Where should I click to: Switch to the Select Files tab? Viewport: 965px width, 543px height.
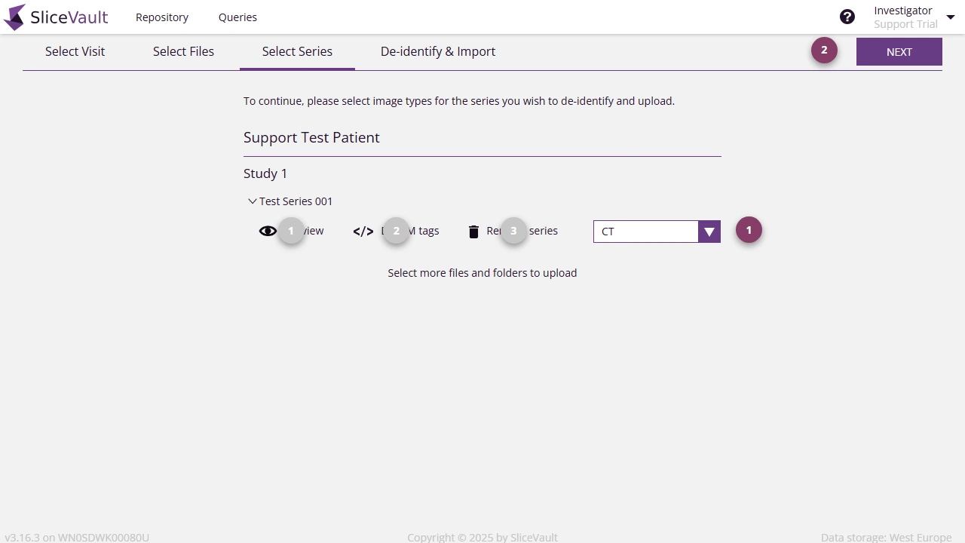[x=183, y=51]
